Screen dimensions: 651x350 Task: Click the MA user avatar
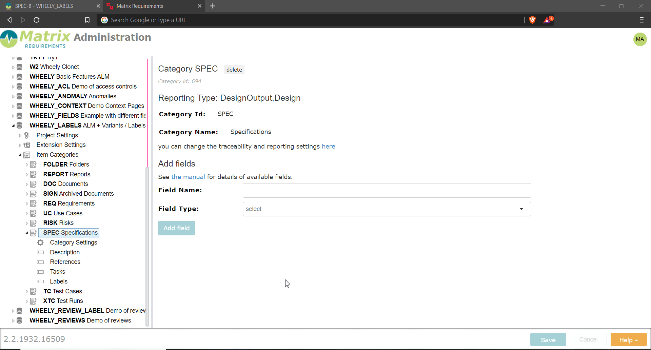tap(640, 39)
